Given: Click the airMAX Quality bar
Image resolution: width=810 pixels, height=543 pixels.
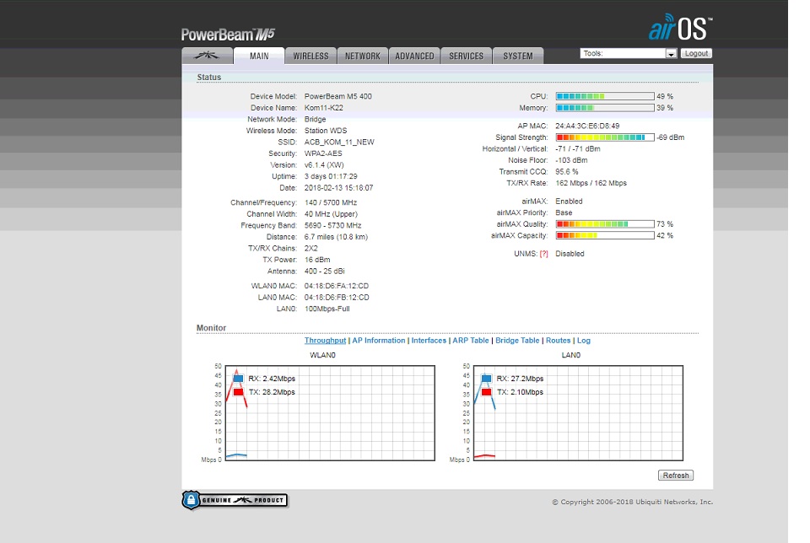Looking at the screenshot, I should coord(605,224).
